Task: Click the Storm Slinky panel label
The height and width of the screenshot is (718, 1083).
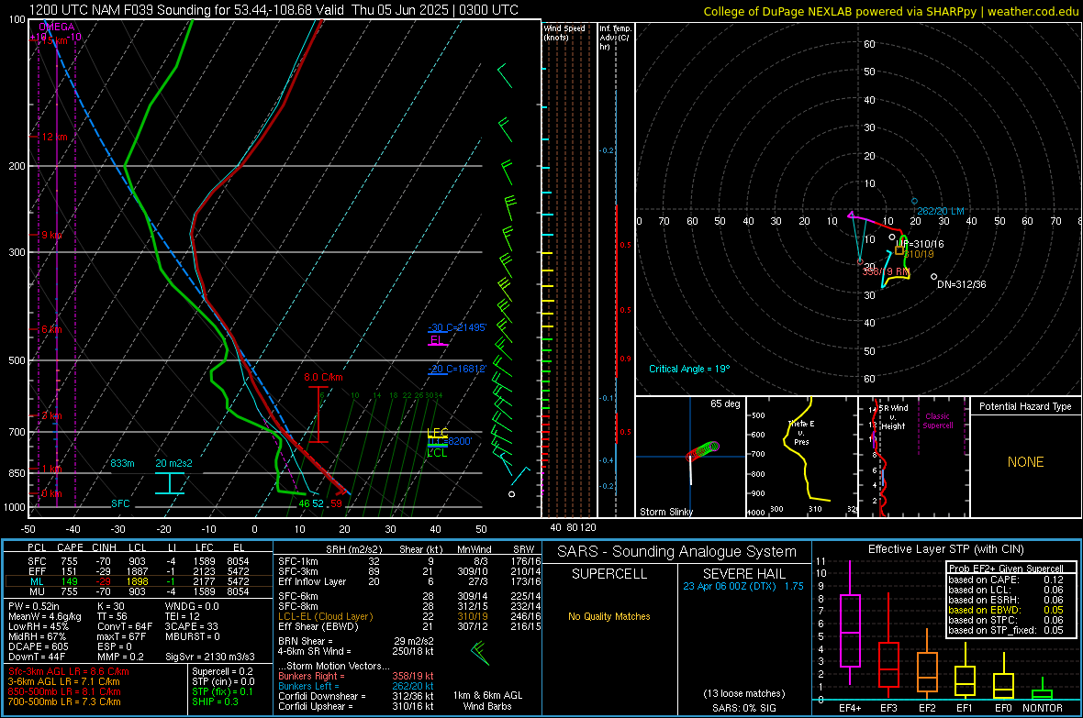Action: pyautogui.click(x=665, y=512)
